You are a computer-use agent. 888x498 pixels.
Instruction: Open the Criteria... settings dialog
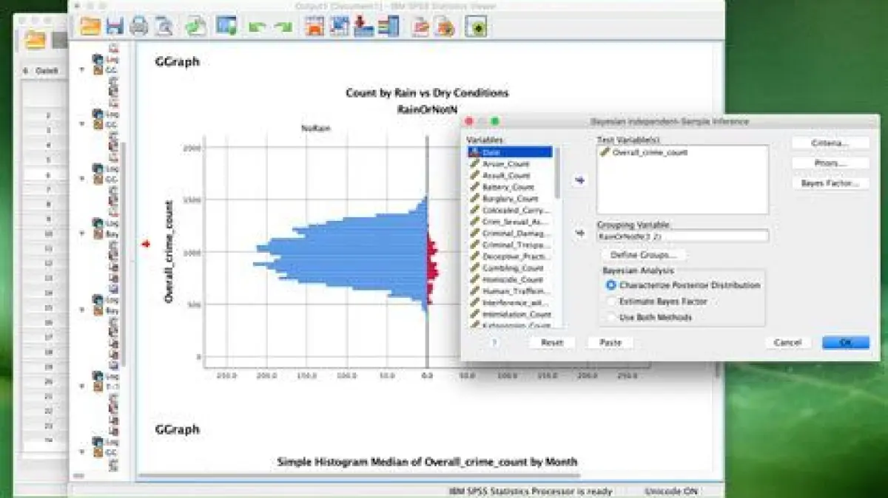[x=830, y=143]
